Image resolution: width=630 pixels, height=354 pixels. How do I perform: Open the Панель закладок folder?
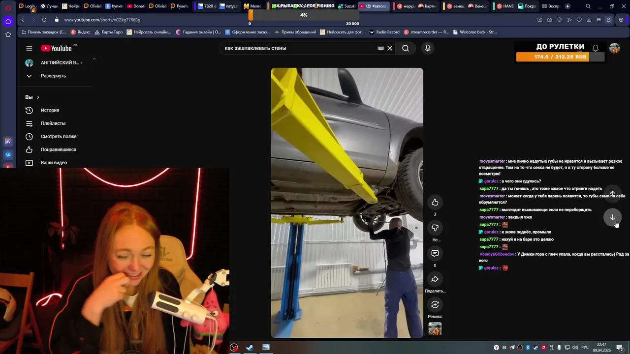(44, 32)
